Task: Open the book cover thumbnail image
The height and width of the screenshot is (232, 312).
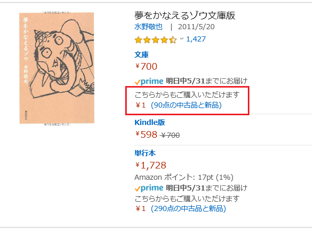Action: point(57,68)
